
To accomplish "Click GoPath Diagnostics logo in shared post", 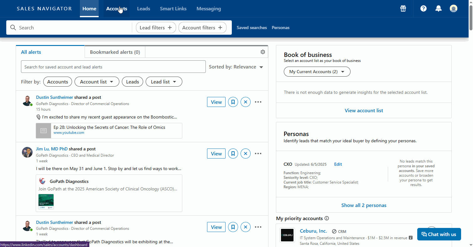I will coord(43,181).
